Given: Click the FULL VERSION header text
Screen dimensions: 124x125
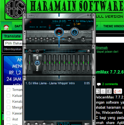Looking at the screenshot, I should click(109, 17).
